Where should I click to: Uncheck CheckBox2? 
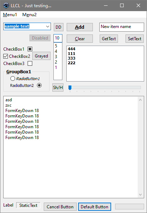tap(6, 56)
